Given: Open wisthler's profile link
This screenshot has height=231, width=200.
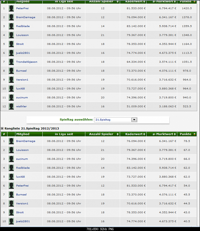Looking at the screenshot, I should [21, 107].
